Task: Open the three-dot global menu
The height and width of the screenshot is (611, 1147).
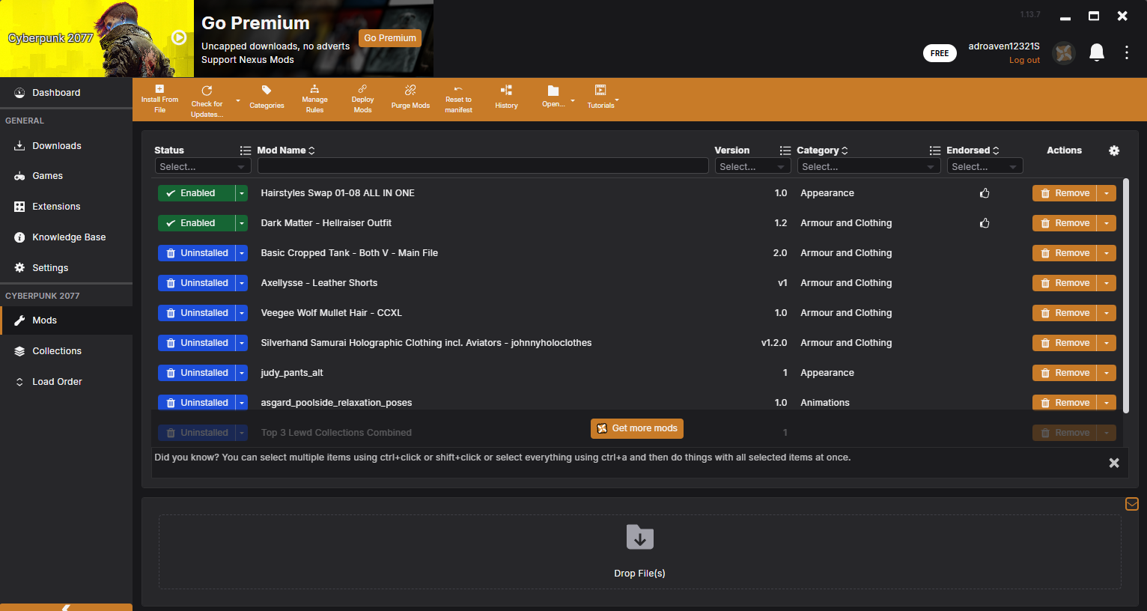Action: [x=1127, y=52]
